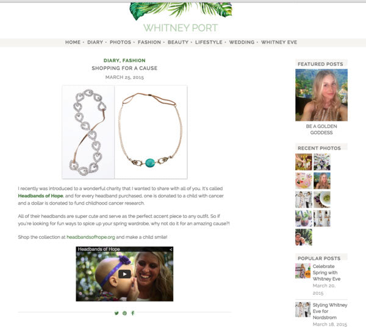Open the Beauty menu section

tap(178, 42)
